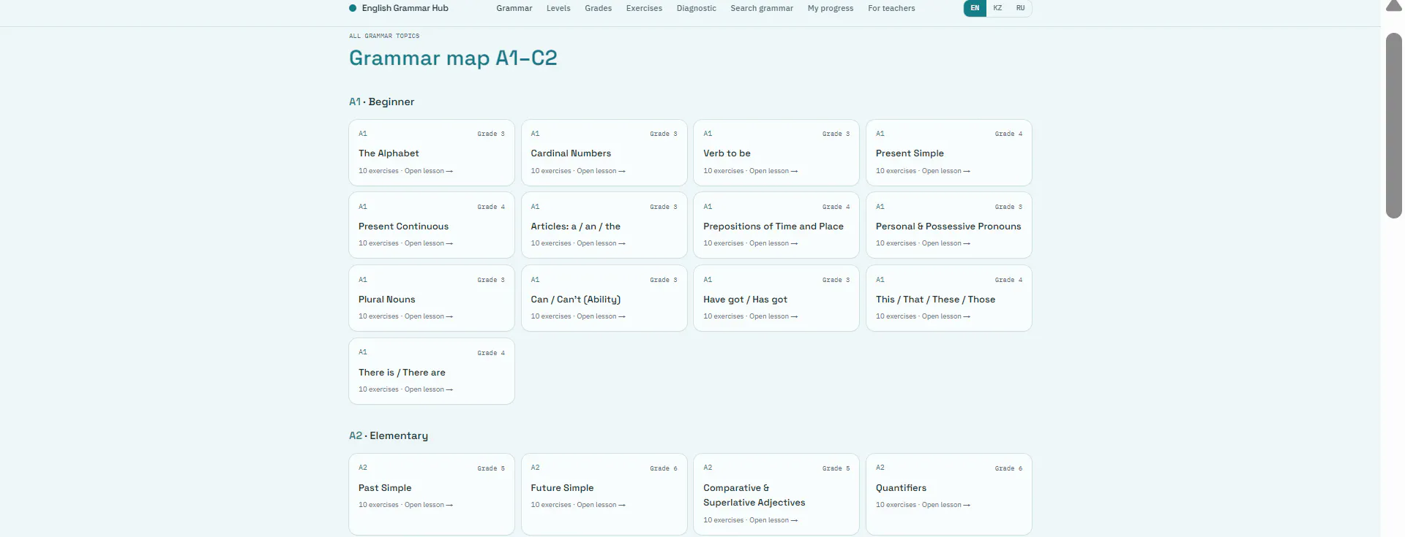The height and width of the screenshot is (537, 1405).
Task: Open the Diagnostic page
Action: 696,8
